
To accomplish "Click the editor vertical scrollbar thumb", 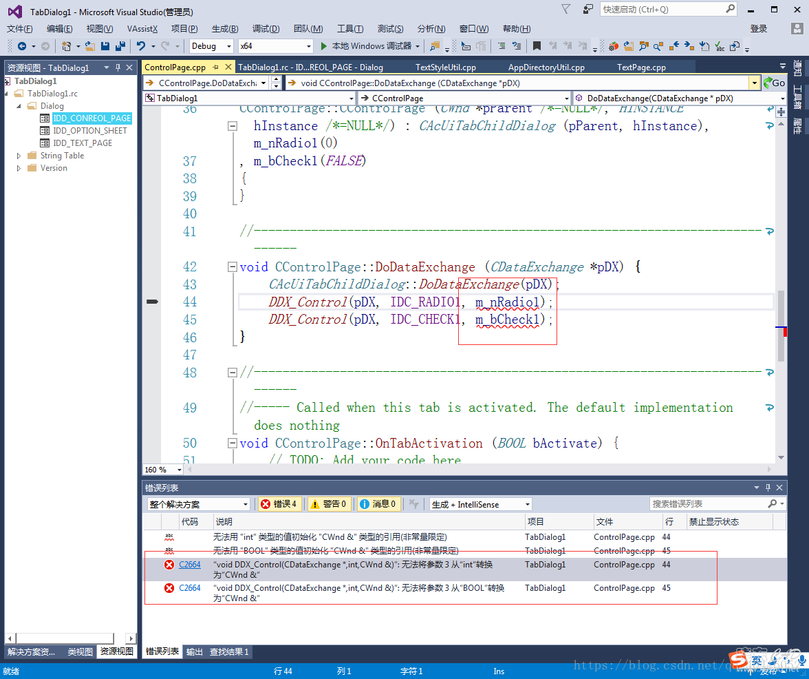I will click(781, 325).
